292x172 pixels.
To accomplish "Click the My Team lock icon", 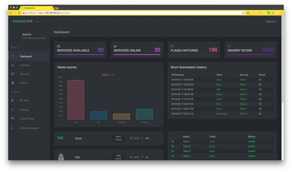I will pyautogui.click(x=13, y=100).
